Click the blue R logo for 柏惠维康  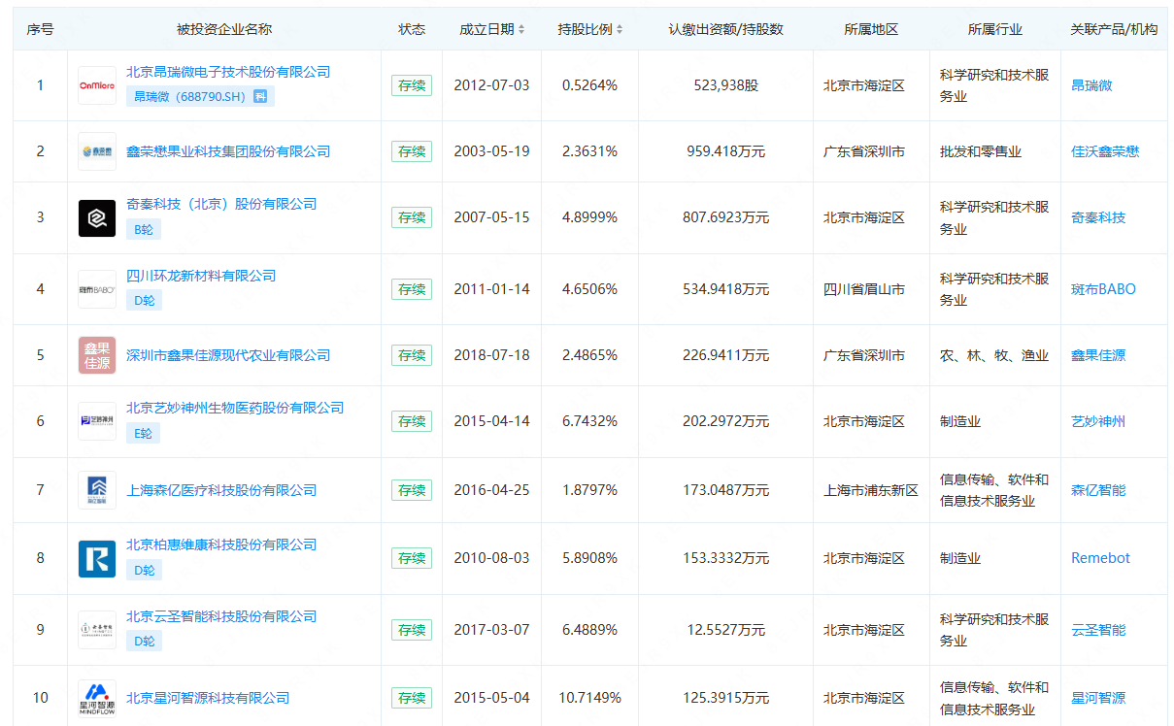(x=97, y=558)
